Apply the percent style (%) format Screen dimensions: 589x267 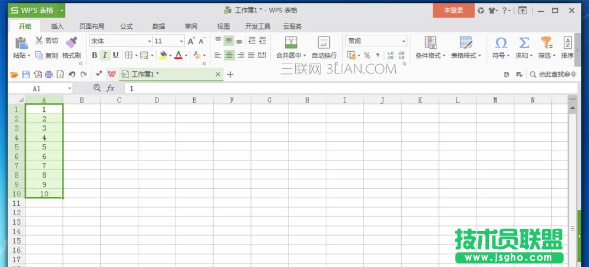coord(367,55)
